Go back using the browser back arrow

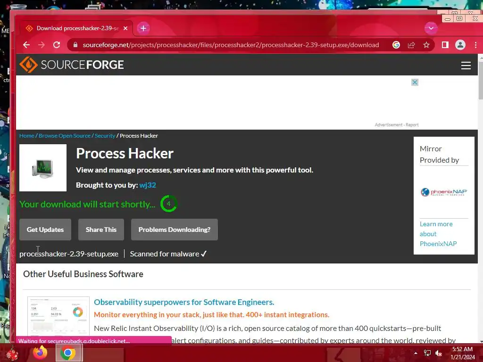click(x=26, y=45)
